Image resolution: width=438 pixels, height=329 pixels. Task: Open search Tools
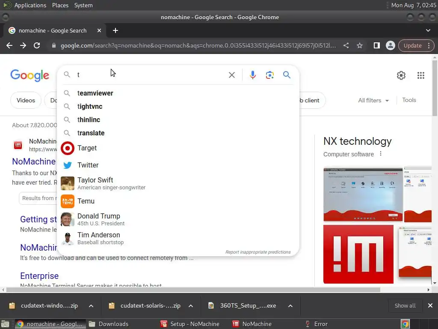click(x=409, y=100)
